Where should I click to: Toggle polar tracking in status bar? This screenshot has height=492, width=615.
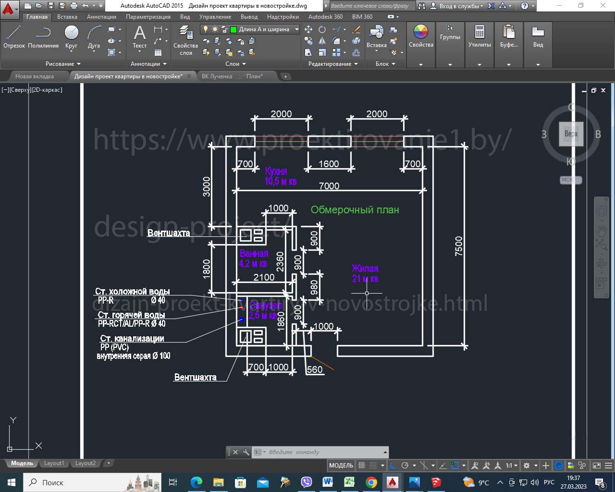(x=405, y=465)
